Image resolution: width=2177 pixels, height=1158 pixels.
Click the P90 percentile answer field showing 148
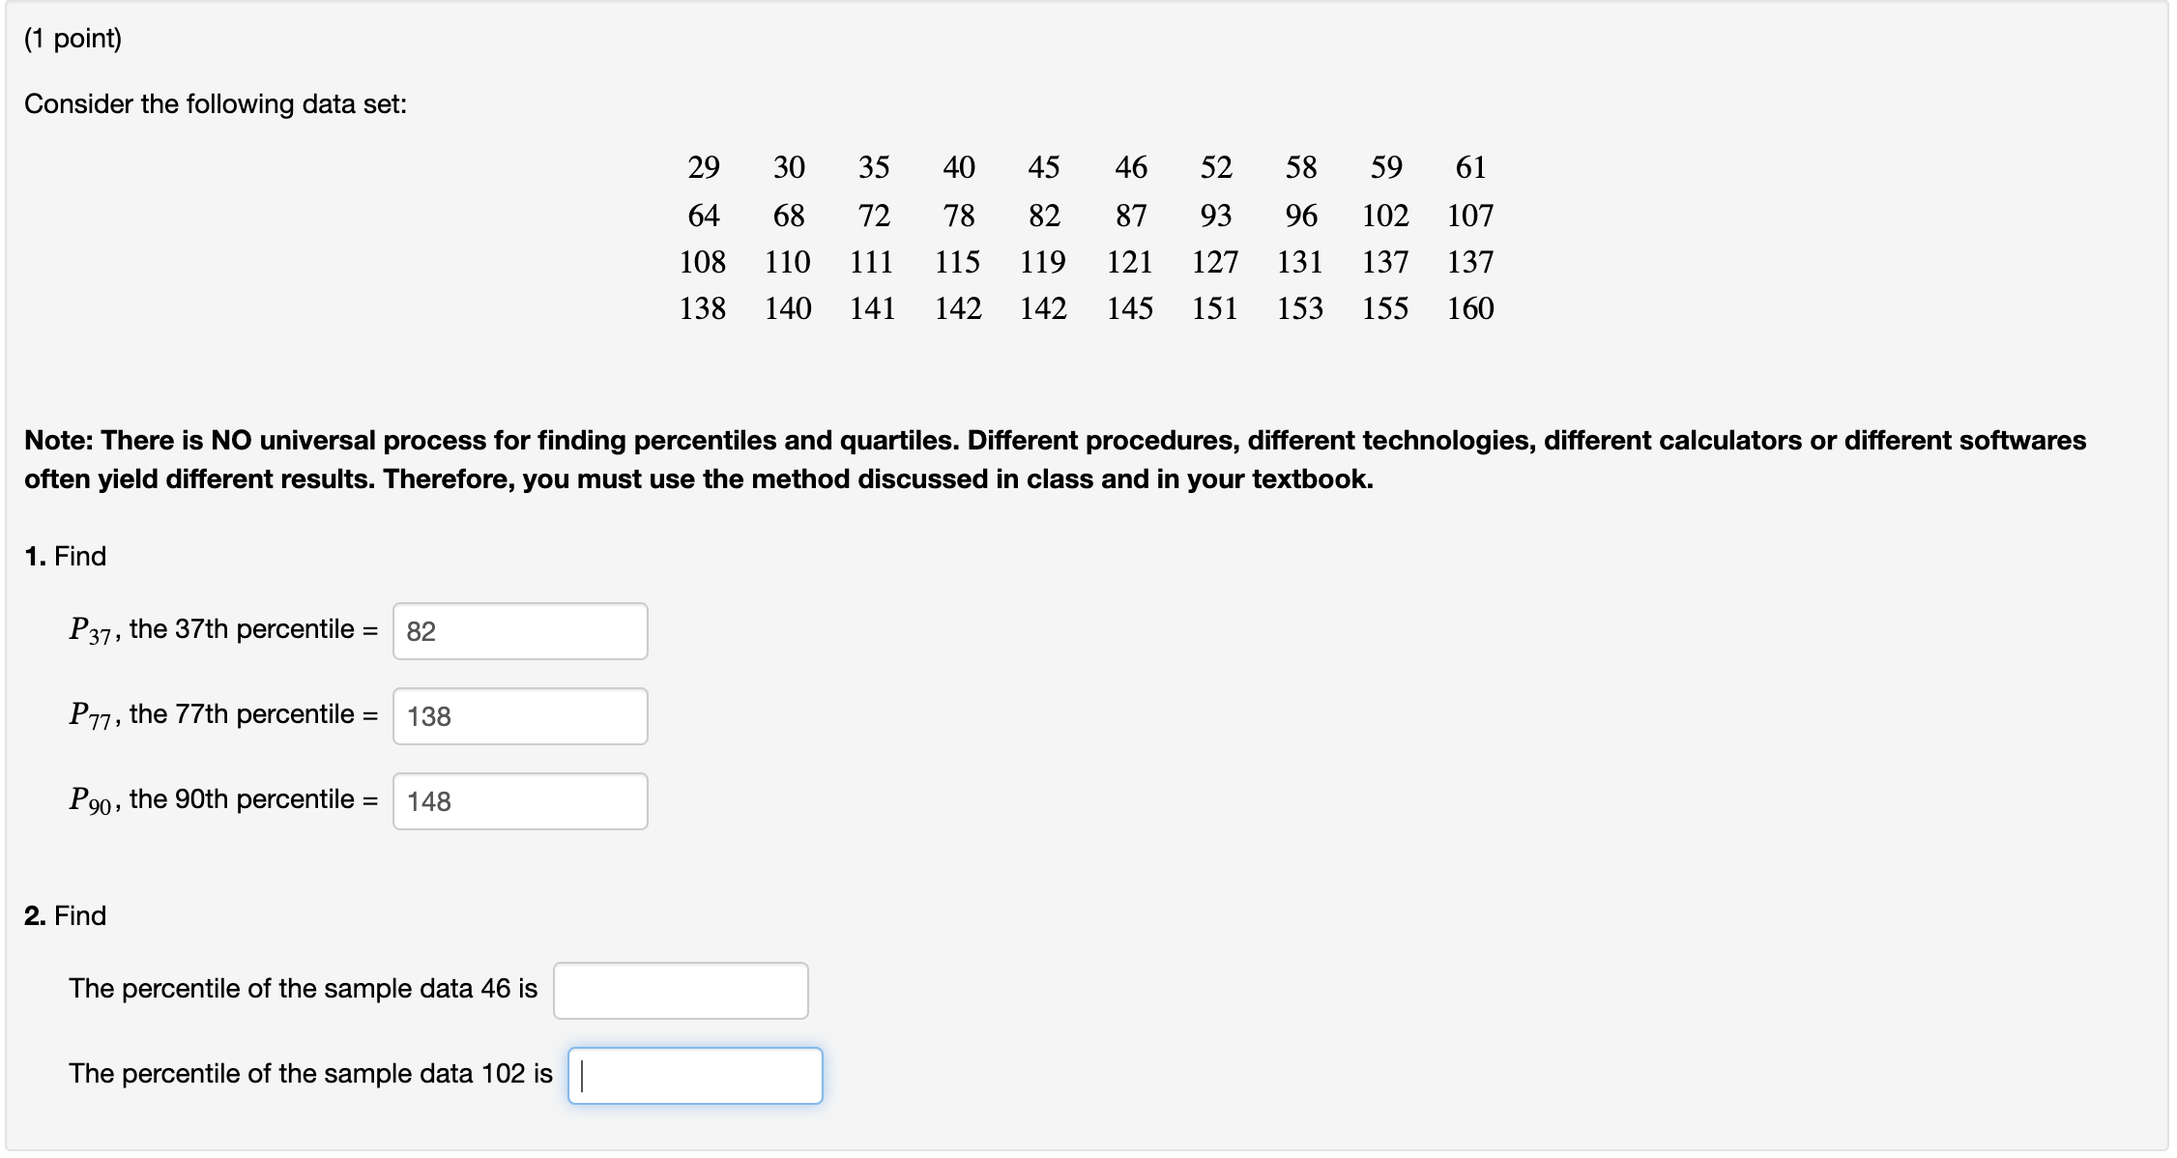(519, 800)
